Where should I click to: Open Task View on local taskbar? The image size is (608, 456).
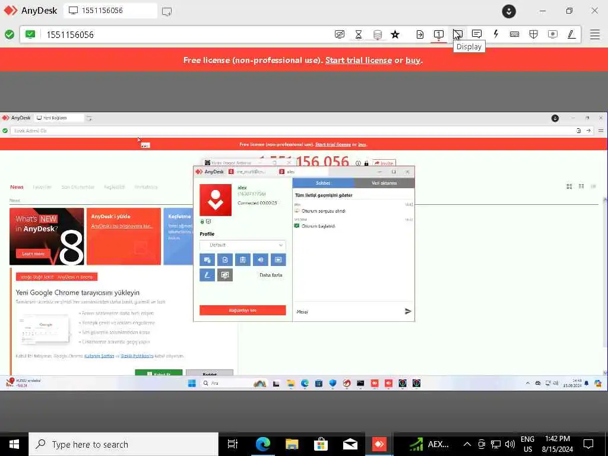pyautogui.click(x=233, y=444)
